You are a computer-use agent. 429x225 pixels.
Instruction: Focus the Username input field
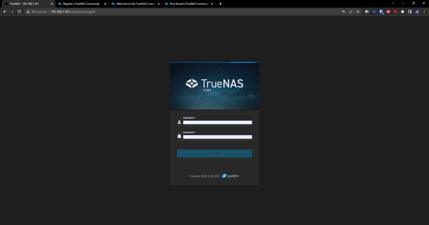tap(217, 122)
